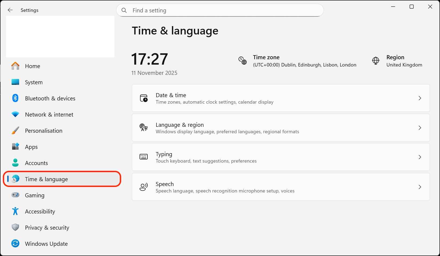Image resolution: width=440 pixels, height=256 pixels.
Task: Open Windows Update via its icon
Action: tap(15, 244)
